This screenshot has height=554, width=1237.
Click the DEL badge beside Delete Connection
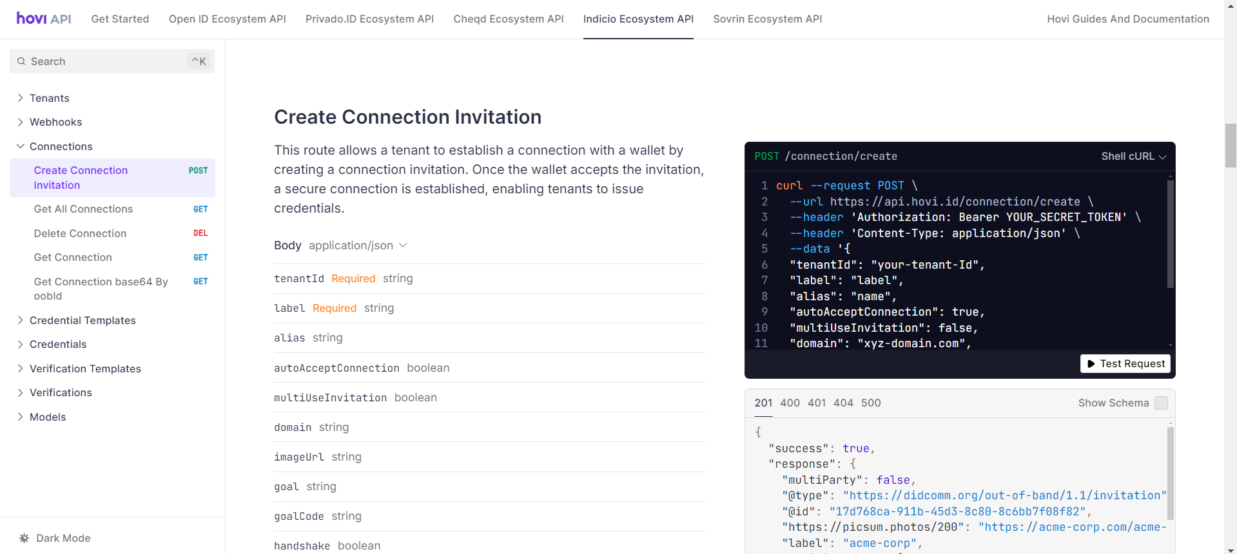(200, 233)
